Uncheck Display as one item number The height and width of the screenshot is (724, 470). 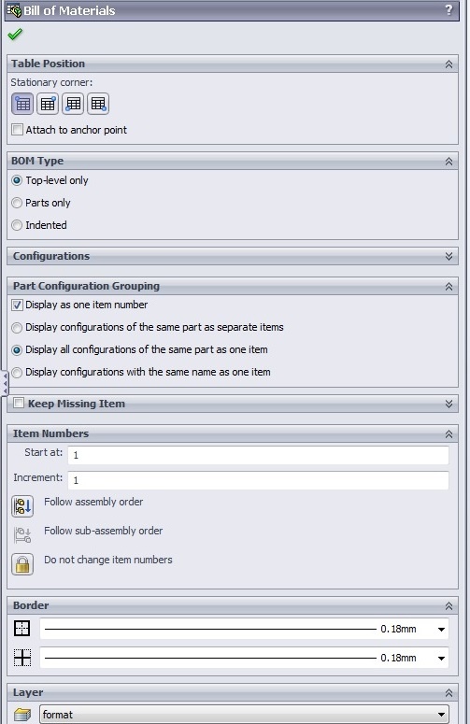17,305
